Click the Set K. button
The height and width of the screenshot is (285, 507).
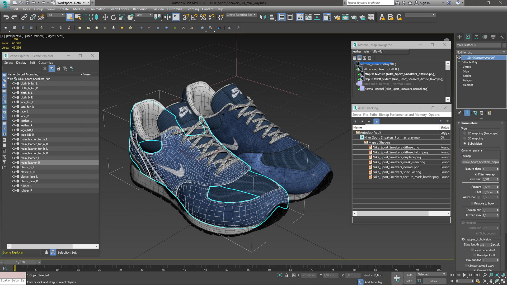[x=409, y=281]
